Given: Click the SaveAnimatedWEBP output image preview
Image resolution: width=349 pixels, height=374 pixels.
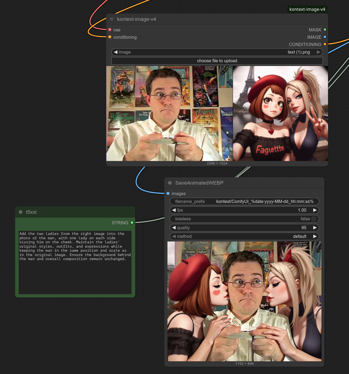Looking at the screenshot, I should click(x=244, y=301).
